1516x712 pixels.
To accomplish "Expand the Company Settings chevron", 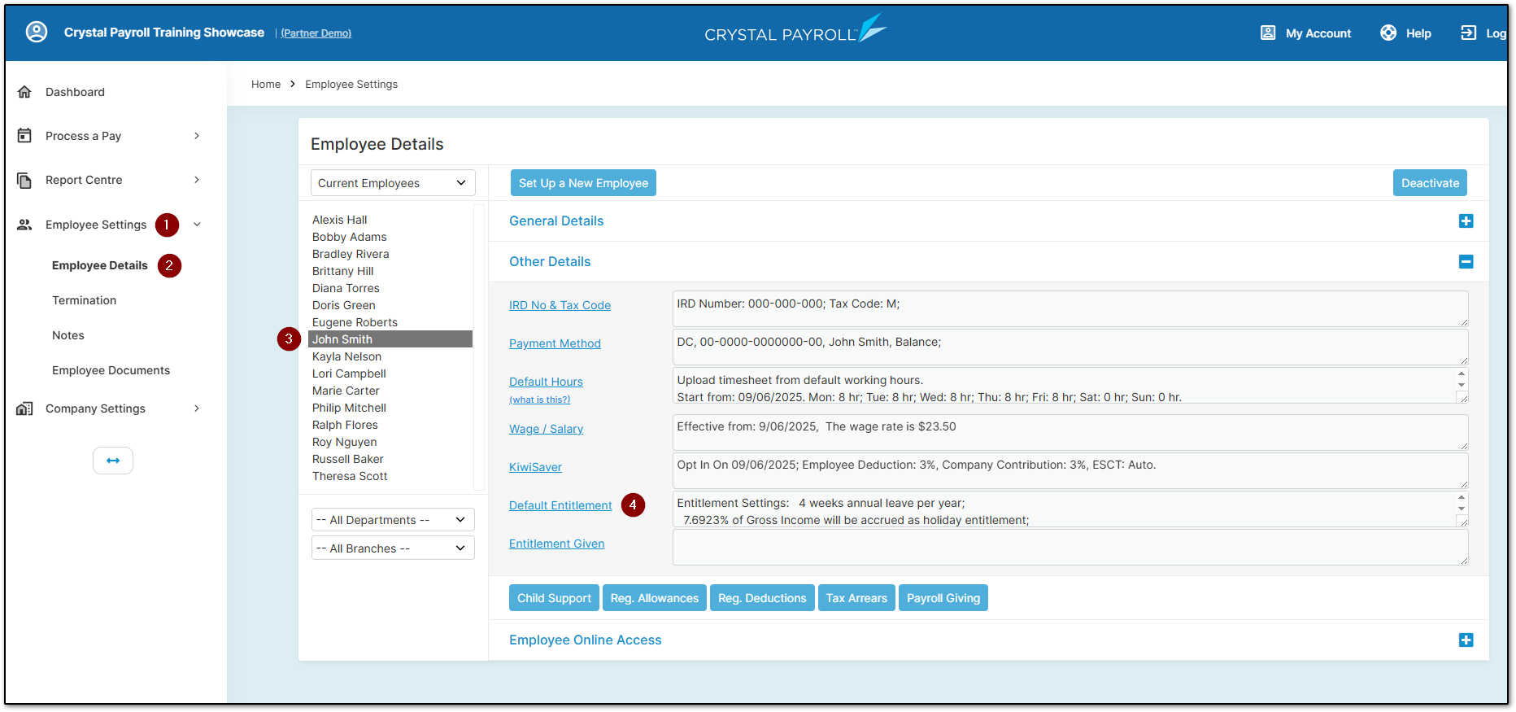I will tap(197, 408).
